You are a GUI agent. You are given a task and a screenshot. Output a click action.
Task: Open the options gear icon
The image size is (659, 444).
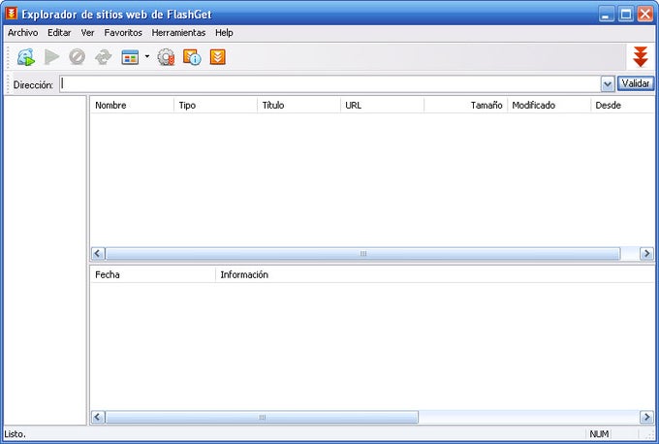point(166,57)
